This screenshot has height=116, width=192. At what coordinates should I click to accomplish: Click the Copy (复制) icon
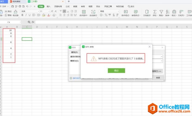6,15
